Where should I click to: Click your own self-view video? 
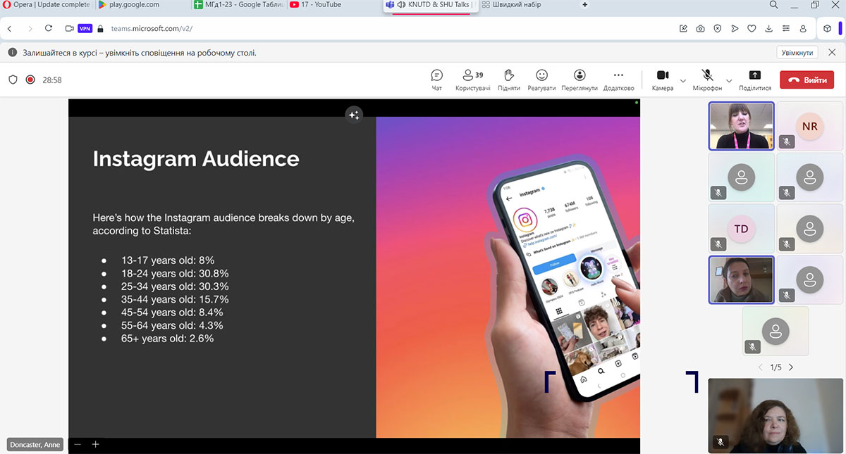click(x=775, y=415)
